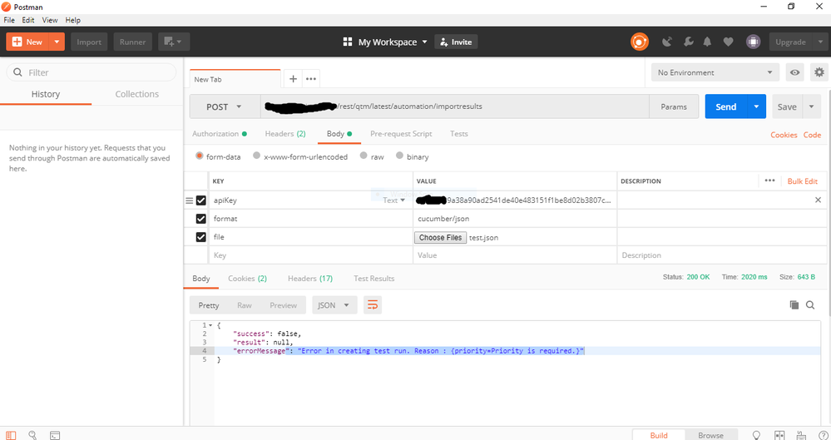Open the user avatar menu
The height and width of the screenshot is (440, 831).
pos(753,42)
